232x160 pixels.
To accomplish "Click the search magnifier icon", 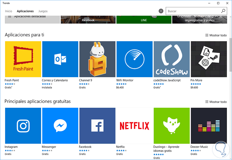I will click(x=223, y=11).
